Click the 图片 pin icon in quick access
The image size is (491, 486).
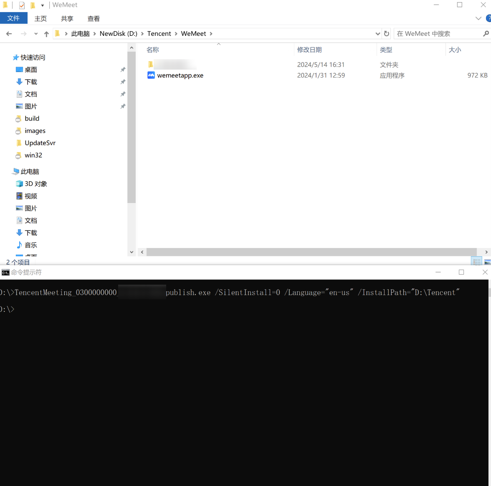(x=123, y=106)
